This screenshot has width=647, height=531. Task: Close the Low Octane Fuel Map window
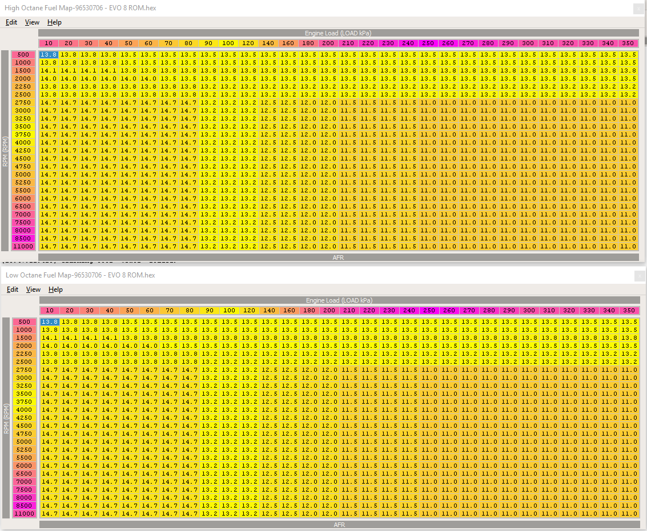pos(638,276)
